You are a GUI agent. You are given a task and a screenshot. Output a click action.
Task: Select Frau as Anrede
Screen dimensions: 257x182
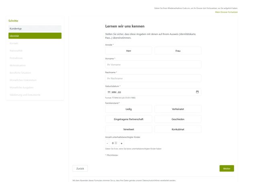pyautogui.click(x=178, y=51)
